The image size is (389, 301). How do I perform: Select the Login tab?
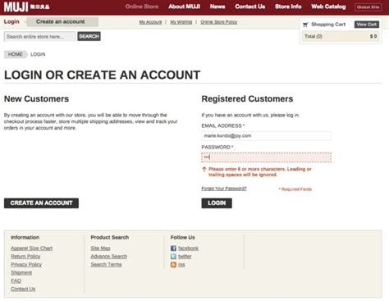[11, 21]
